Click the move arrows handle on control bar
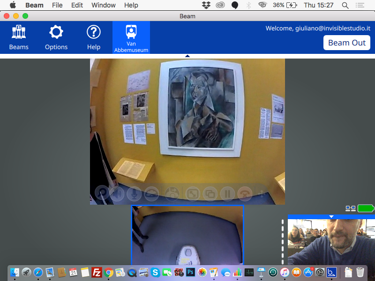The width and height of the screenshot is (375, 281). click(x=262, y=194)
